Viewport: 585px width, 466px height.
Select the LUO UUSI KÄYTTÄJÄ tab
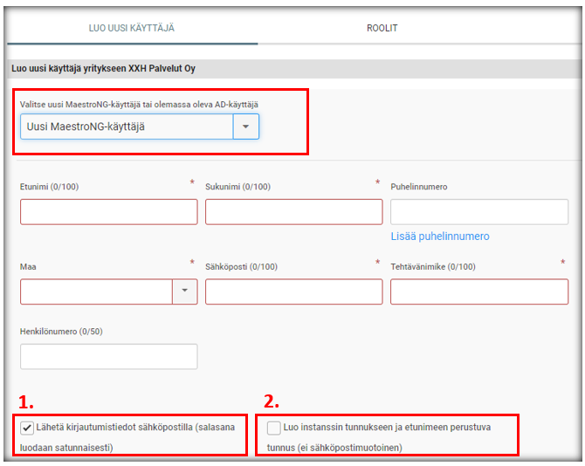point(132,28)
